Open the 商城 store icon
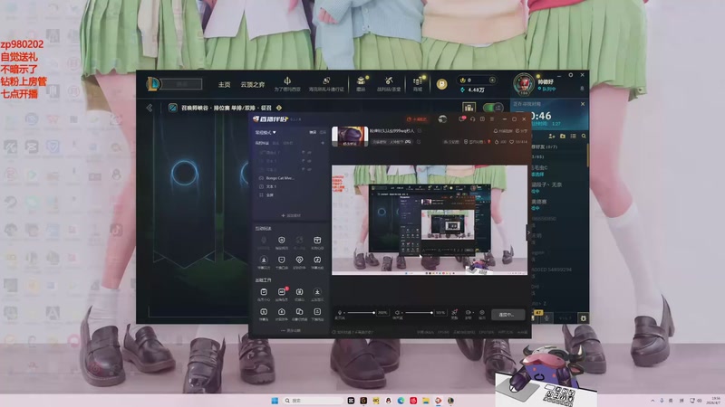The height and width of the screenshot is (407, 725). [x=418, y=84]
